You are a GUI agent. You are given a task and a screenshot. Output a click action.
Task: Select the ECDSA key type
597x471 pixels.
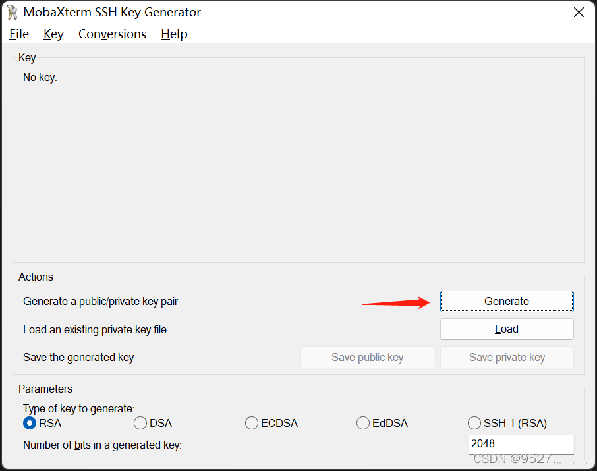tap(251, 423)
